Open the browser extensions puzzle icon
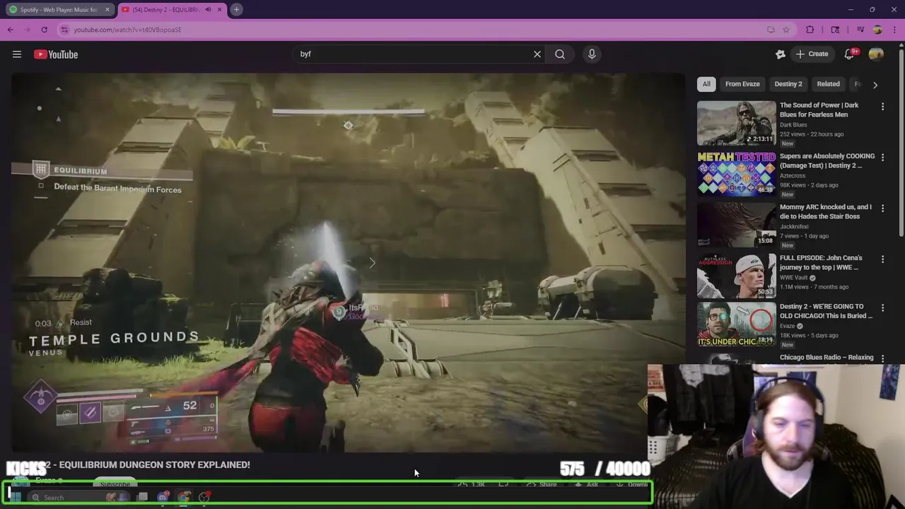This screenshot has width=905, height=509. (810, 30)
